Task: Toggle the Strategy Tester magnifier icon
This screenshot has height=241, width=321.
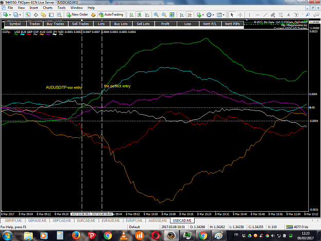Action: tap(59, 15)
